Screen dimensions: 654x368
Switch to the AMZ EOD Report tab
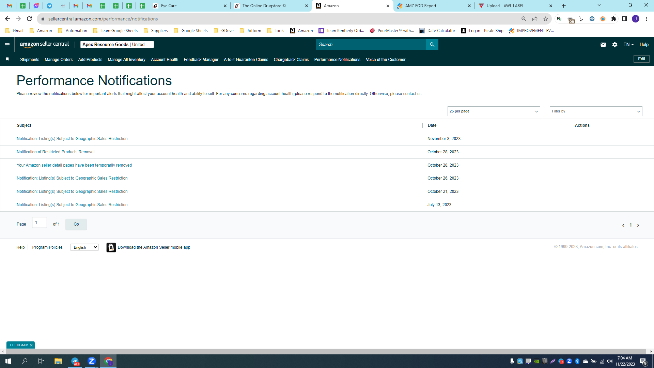pos(434,6)
